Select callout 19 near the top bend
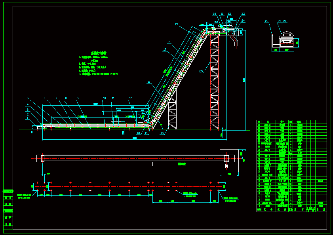 [176, 25]
